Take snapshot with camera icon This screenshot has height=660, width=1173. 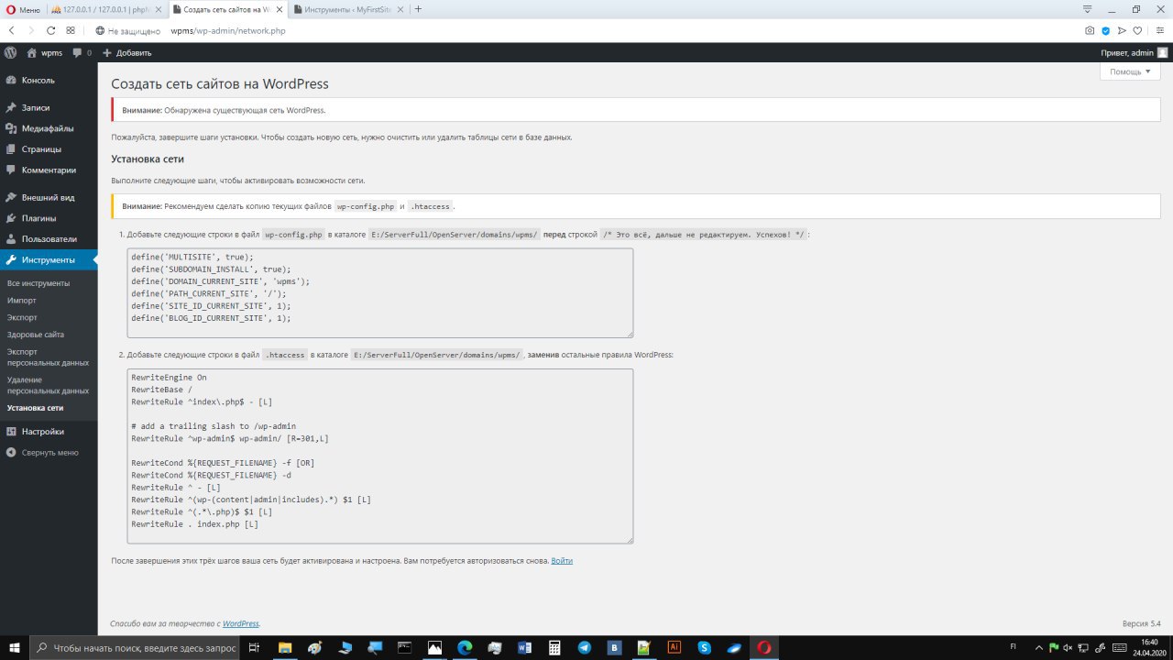[1090, 30]
